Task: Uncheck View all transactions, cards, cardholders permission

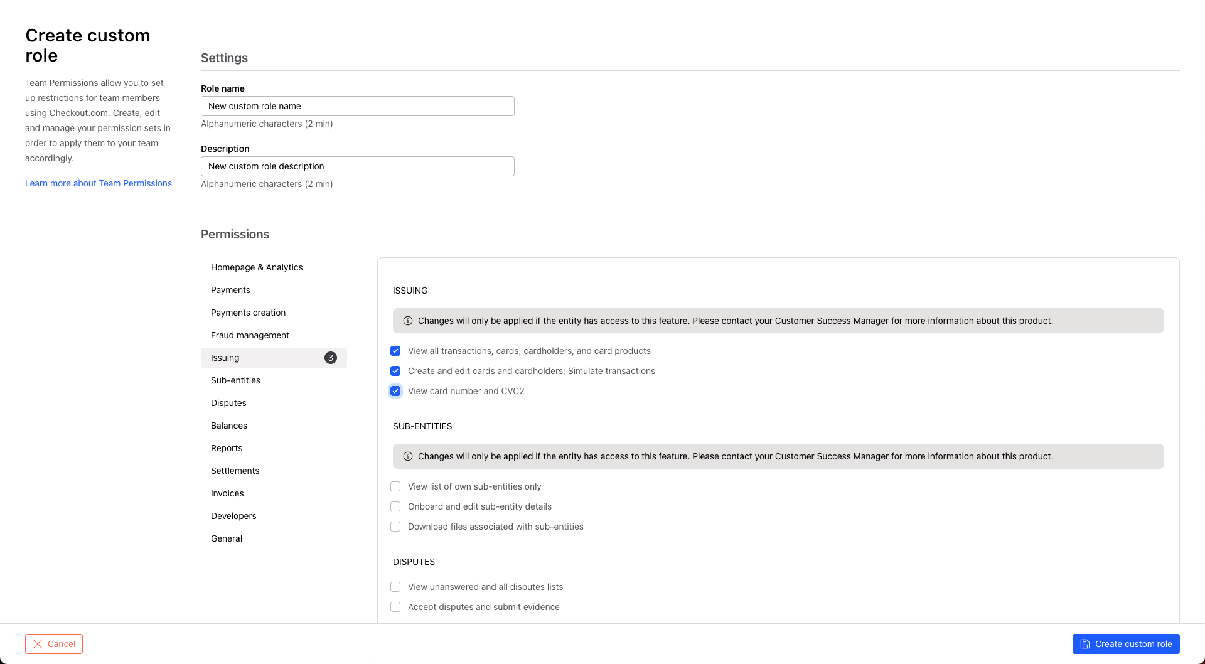Action: 395,351
